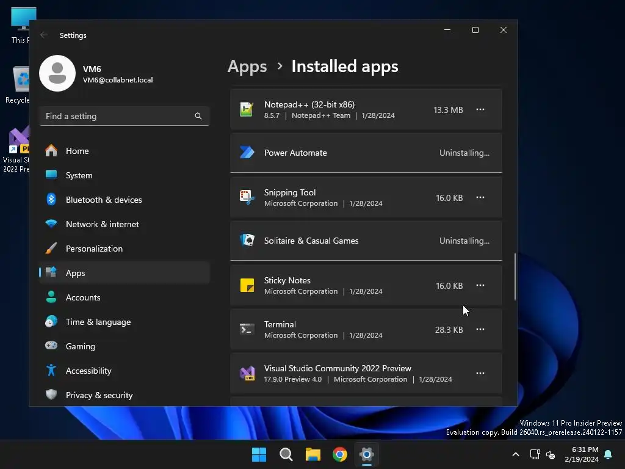Select the Visual Studio 2022 Preview shortcut
This screenshot has width=625, height=469.
point(16,150)
